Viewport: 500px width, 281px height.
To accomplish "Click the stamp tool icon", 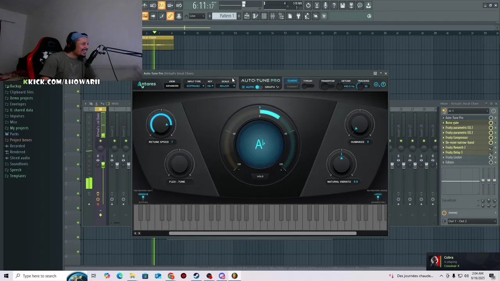I will click(179, 16).
